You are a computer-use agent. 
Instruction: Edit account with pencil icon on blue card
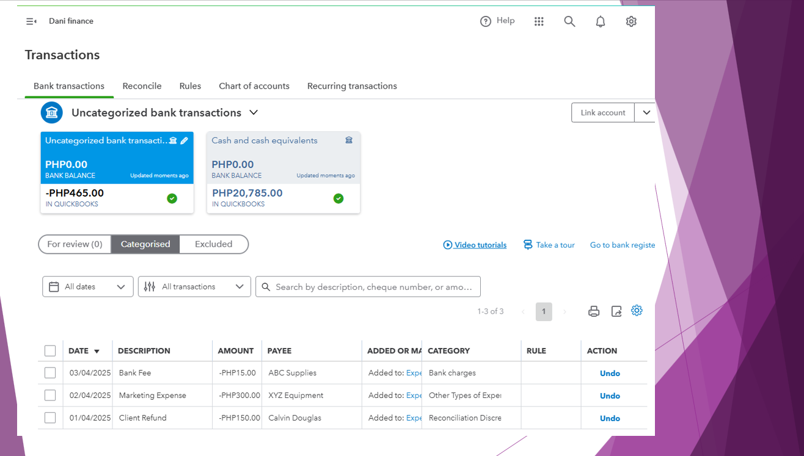click(x=184, y=140)
